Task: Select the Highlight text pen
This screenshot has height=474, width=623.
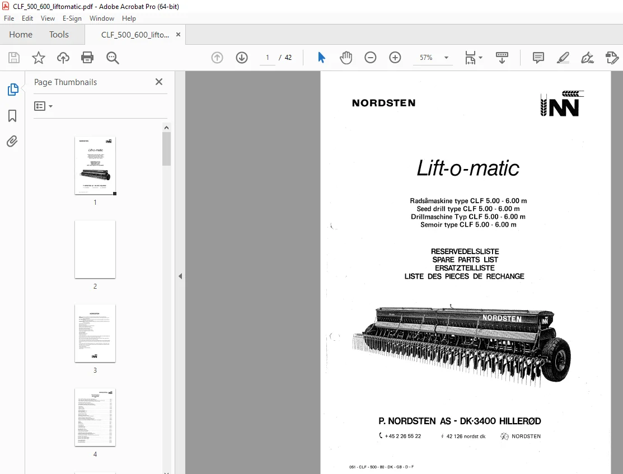Action: pyautogui.click(x=563, y=58)
